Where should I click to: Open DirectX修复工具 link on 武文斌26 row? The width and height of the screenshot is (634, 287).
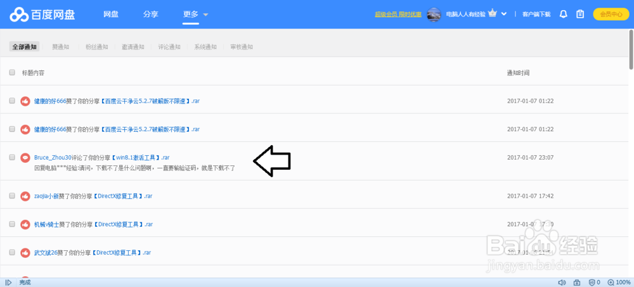click(122, 253)
